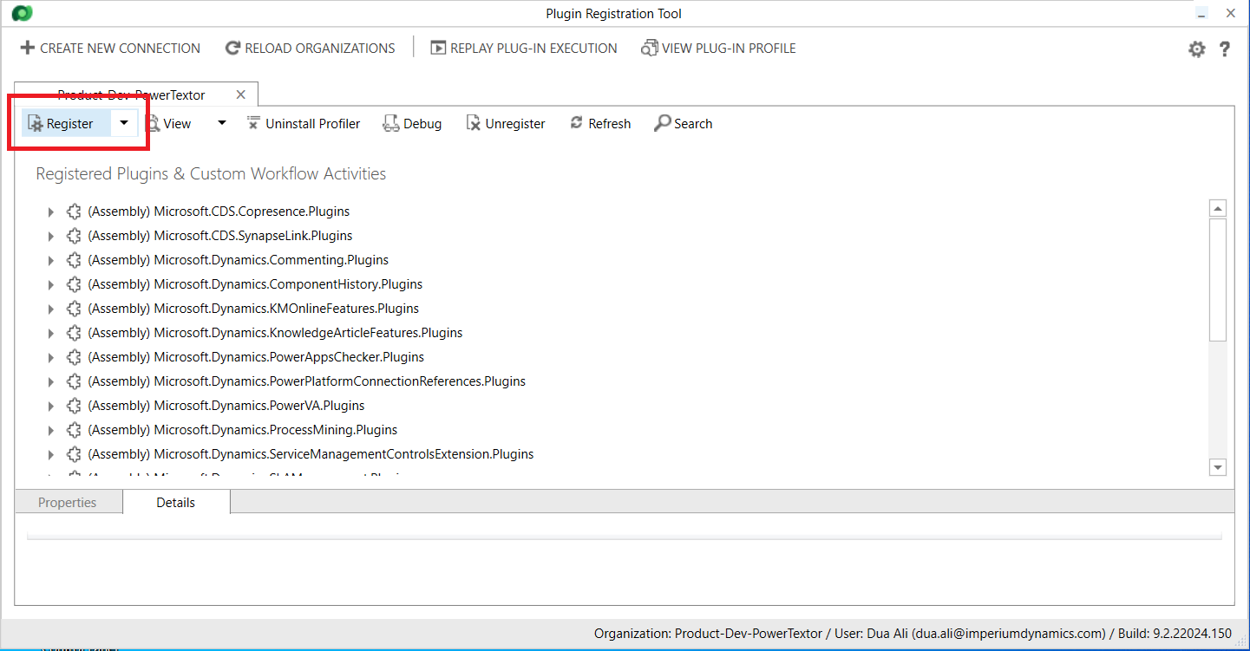Click the Settings gear icon
Screen dimensions: 1250x651
pos(1196,49)
